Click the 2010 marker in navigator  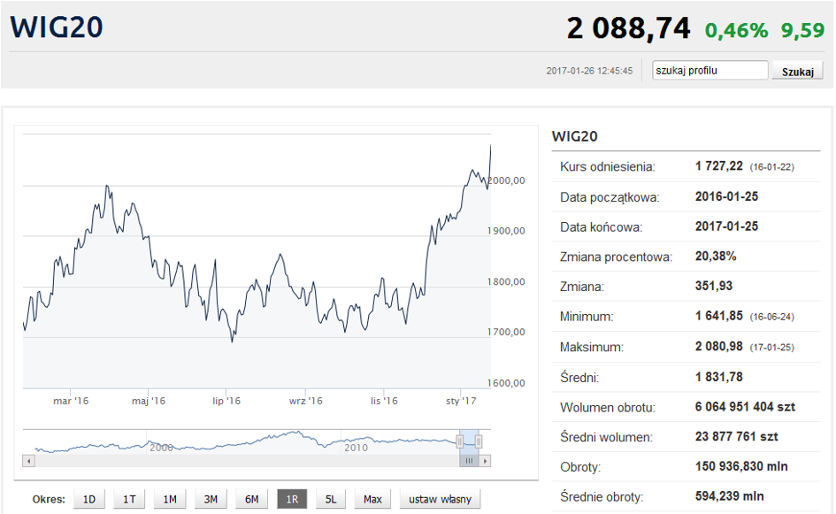click(x=356, y=448)
